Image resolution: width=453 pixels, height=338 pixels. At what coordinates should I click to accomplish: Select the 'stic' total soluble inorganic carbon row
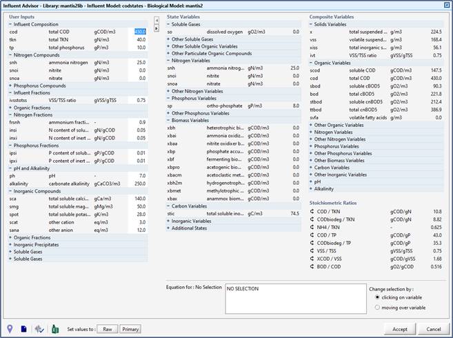(234, 214)
